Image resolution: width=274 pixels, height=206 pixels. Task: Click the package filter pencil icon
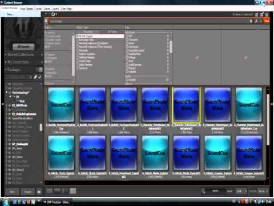tap(35, 77)
